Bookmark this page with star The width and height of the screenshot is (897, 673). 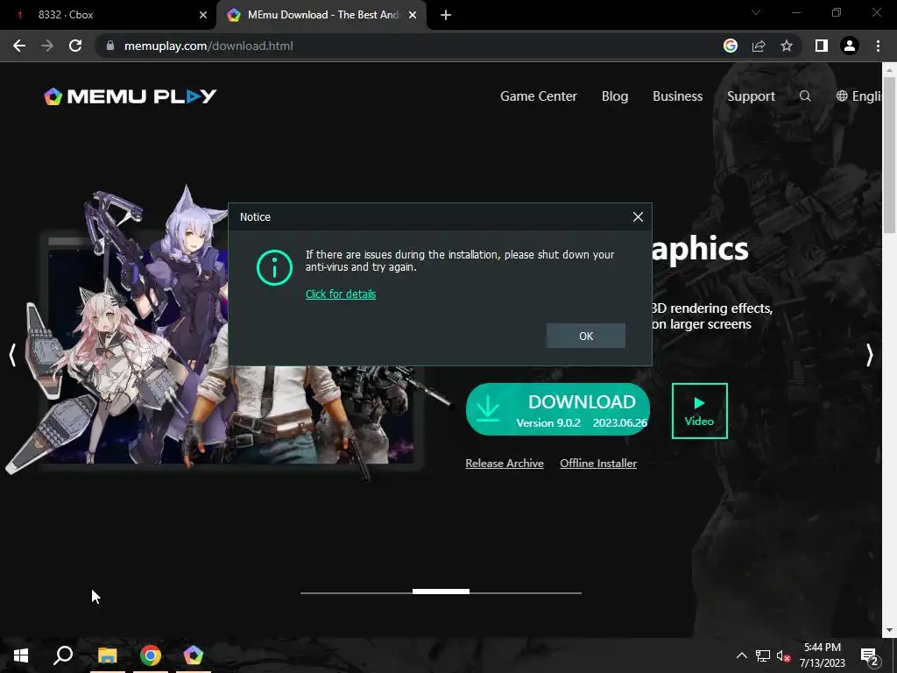787,46
